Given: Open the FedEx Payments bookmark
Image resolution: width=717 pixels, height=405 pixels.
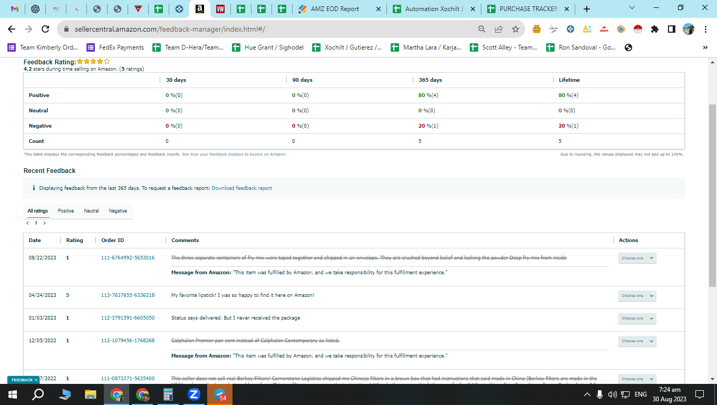Looking at the screenshot, I should pyautogui.click(x=115, y=47).
